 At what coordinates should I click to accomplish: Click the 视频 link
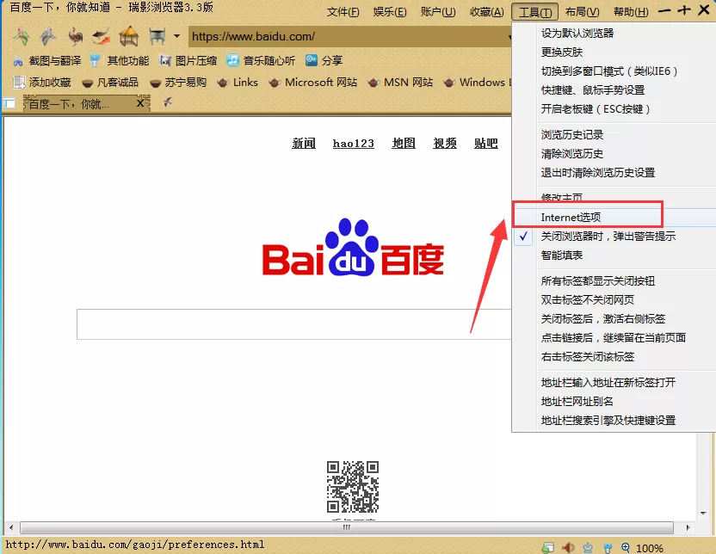tap(445, 144)
